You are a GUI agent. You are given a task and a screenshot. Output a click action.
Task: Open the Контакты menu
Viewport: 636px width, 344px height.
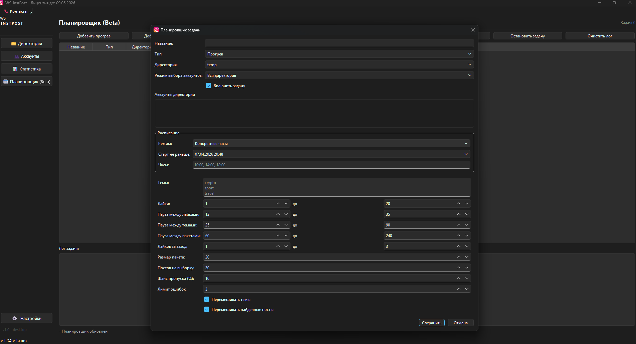(x=19, y=11)
